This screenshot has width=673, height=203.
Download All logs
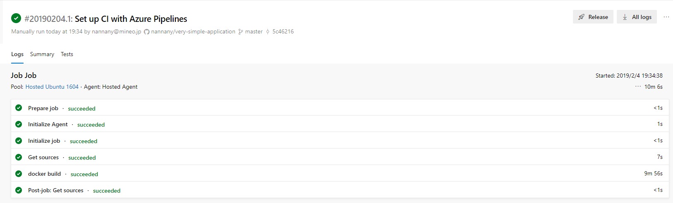[x=637, y=17]
